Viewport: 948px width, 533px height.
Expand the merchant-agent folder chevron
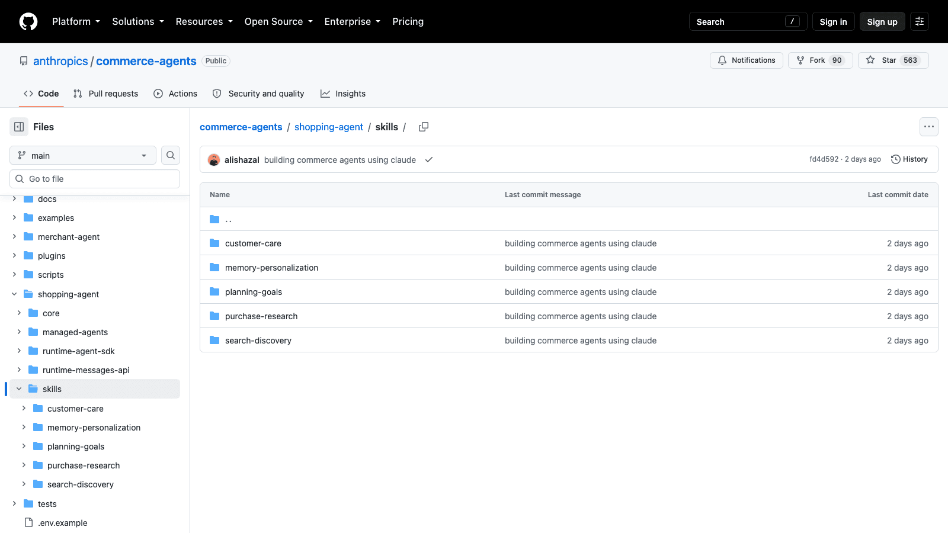point(14,237)
